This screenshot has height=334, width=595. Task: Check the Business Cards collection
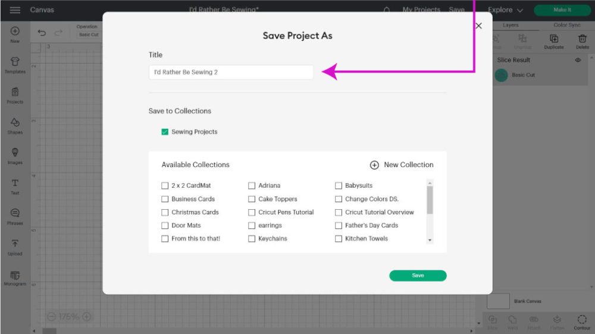[165, 199]
